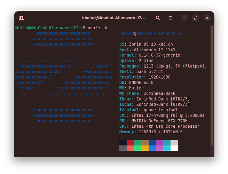Maximize the terminal window

click(x=196, y=18)
